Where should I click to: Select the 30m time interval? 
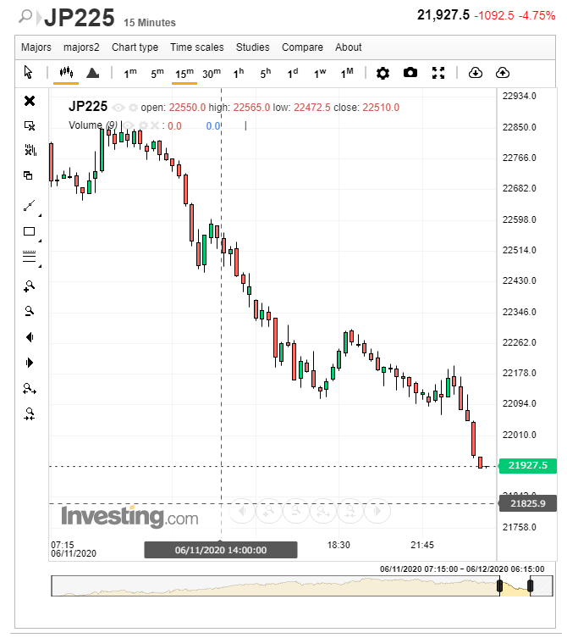212,73
